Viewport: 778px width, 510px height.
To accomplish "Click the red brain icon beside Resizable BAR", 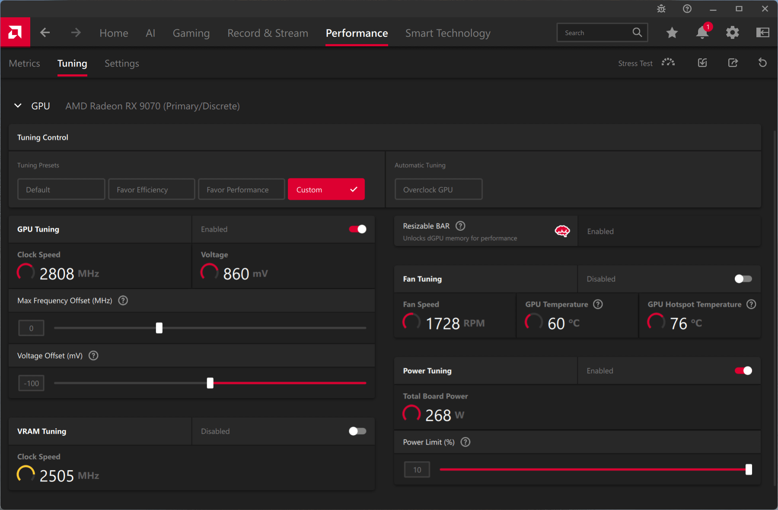I will coord(562,231).
